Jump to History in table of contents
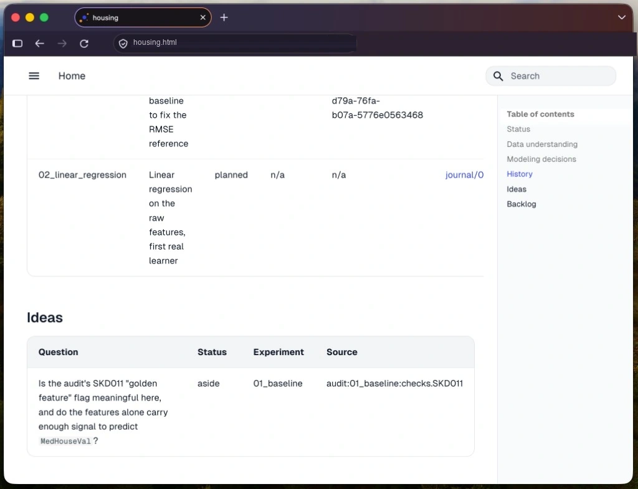 pos(520,174)
